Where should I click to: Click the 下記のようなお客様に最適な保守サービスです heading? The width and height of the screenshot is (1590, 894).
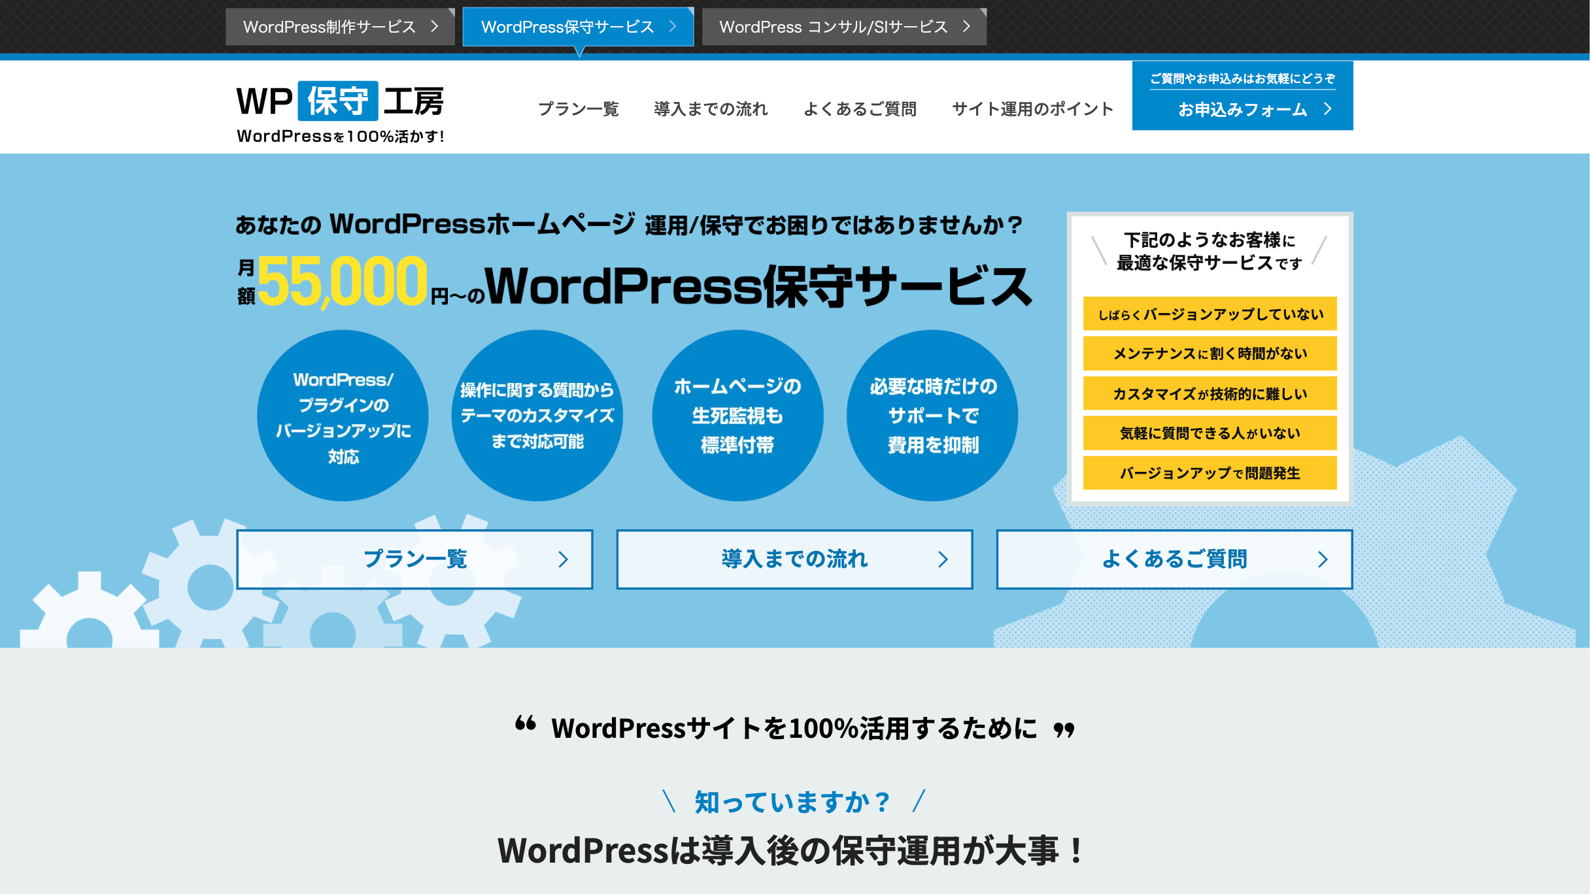pyautogui.click(x=1209, y=252)
